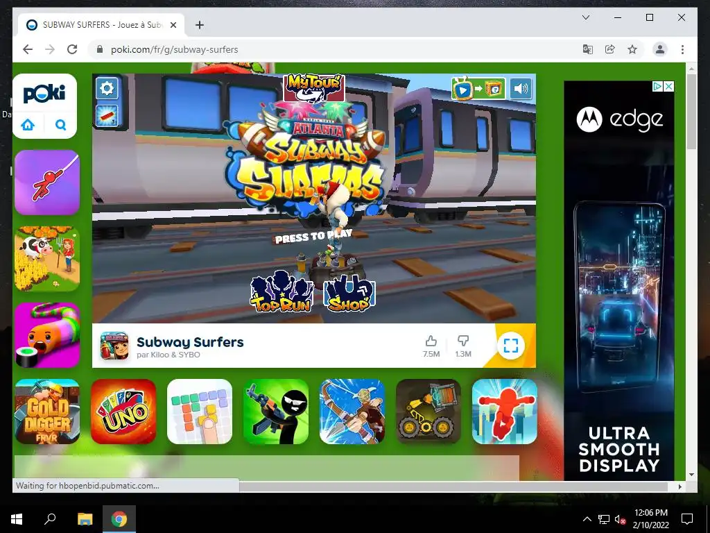Open taskbar clock and date
The height and width of the screenshot is (533, 710).
click(x=650, y=519)
